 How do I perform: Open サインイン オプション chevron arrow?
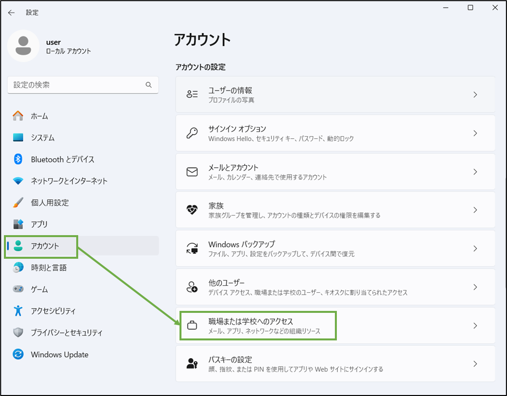coord(475,133)
